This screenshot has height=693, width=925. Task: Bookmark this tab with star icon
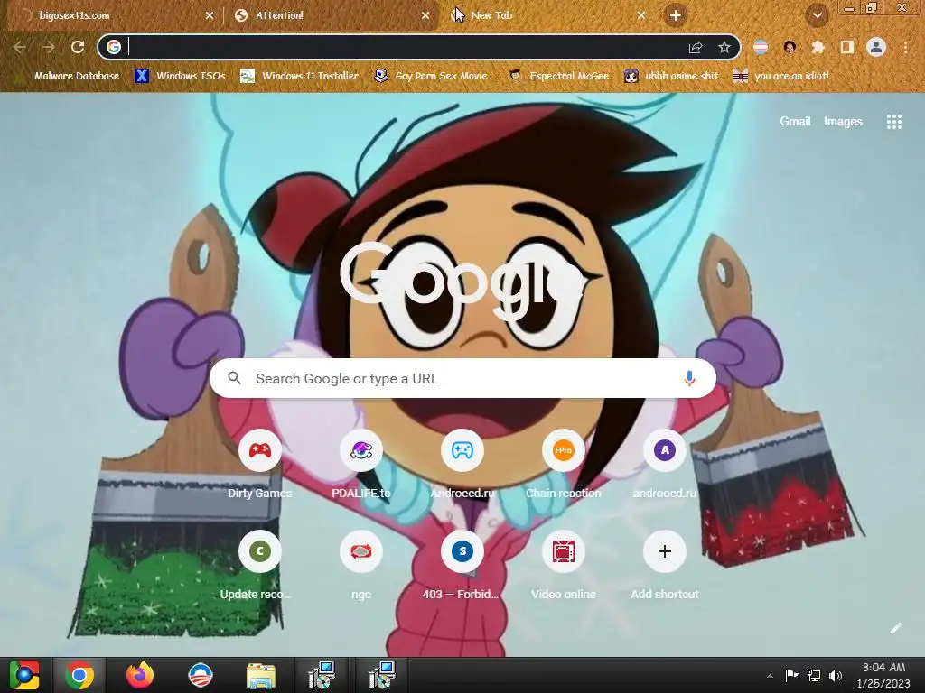724,47
